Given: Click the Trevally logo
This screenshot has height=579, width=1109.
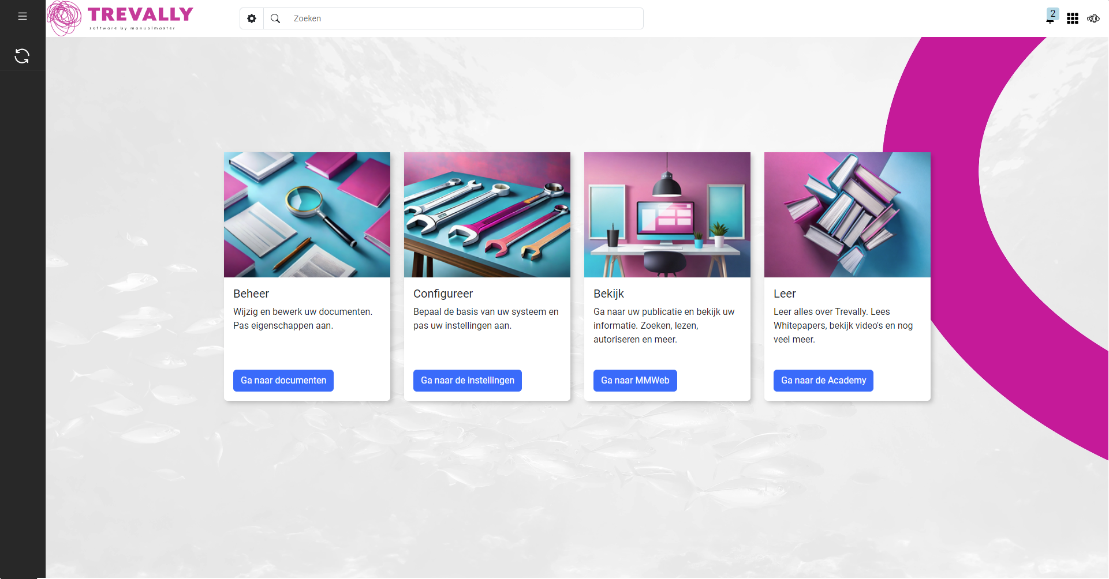Looking at the screenshot, I should click(121, 18).
